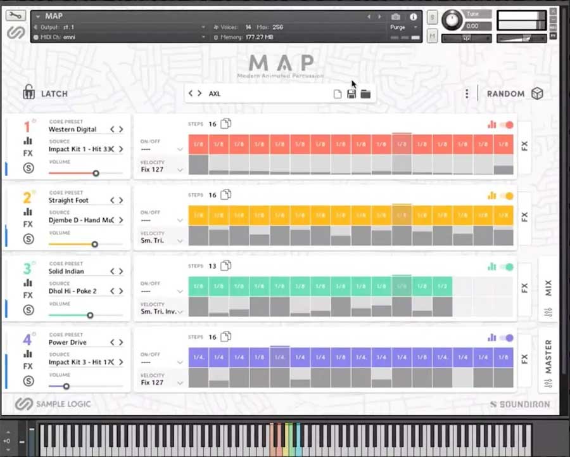Copy core 3 steps with clipboard icon
The height and width of the screenshot is (457, 570).
point(225,266)
